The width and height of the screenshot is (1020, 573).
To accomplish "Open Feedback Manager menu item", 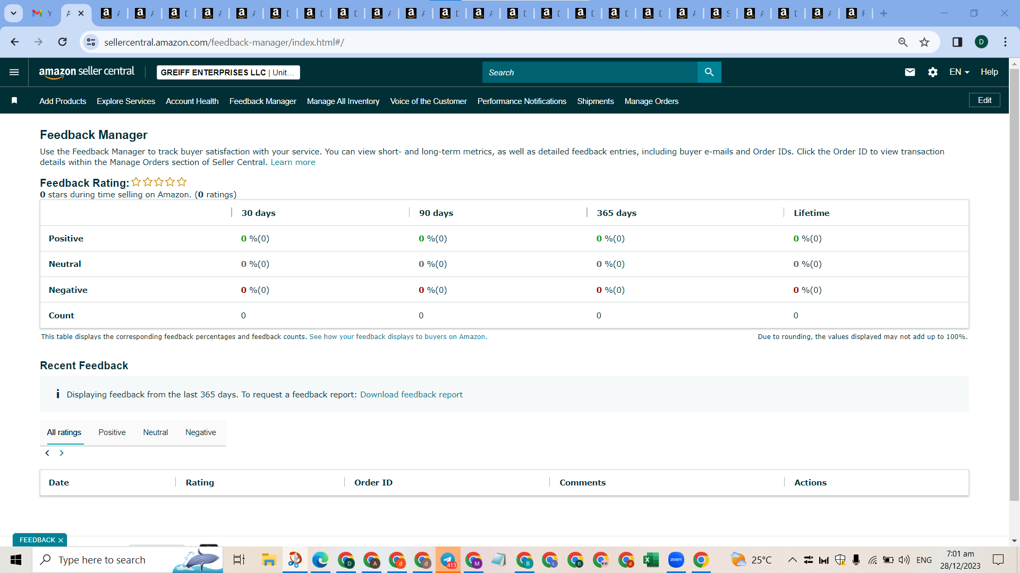I will 263,101.
